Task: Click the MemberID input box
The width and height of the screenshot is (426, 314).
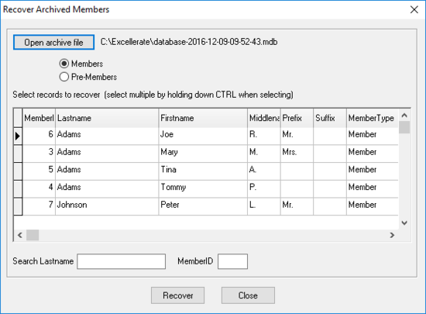Action: (232, 261)
